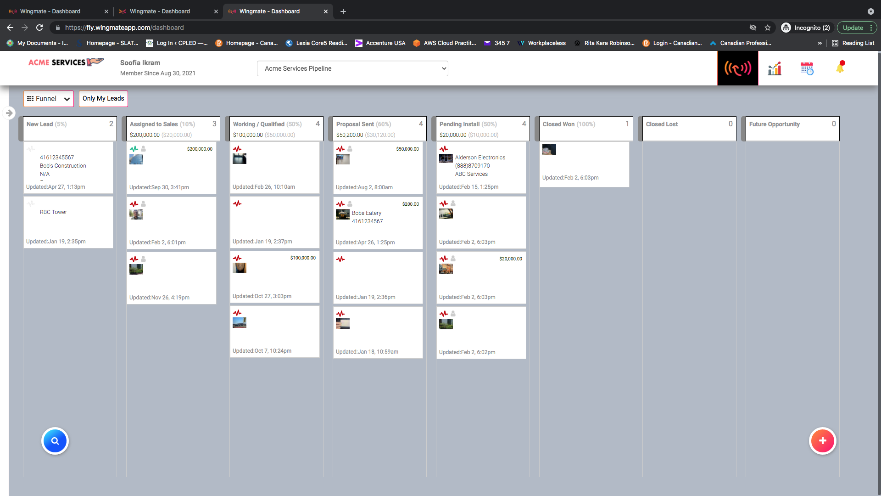Click the New Lead column header
This screenshot has height=496, width=881.
[70, 129]
